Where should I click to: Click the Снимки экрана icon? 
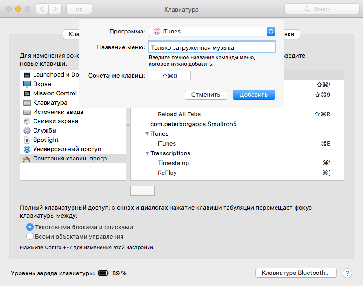[x=27, y=121]
